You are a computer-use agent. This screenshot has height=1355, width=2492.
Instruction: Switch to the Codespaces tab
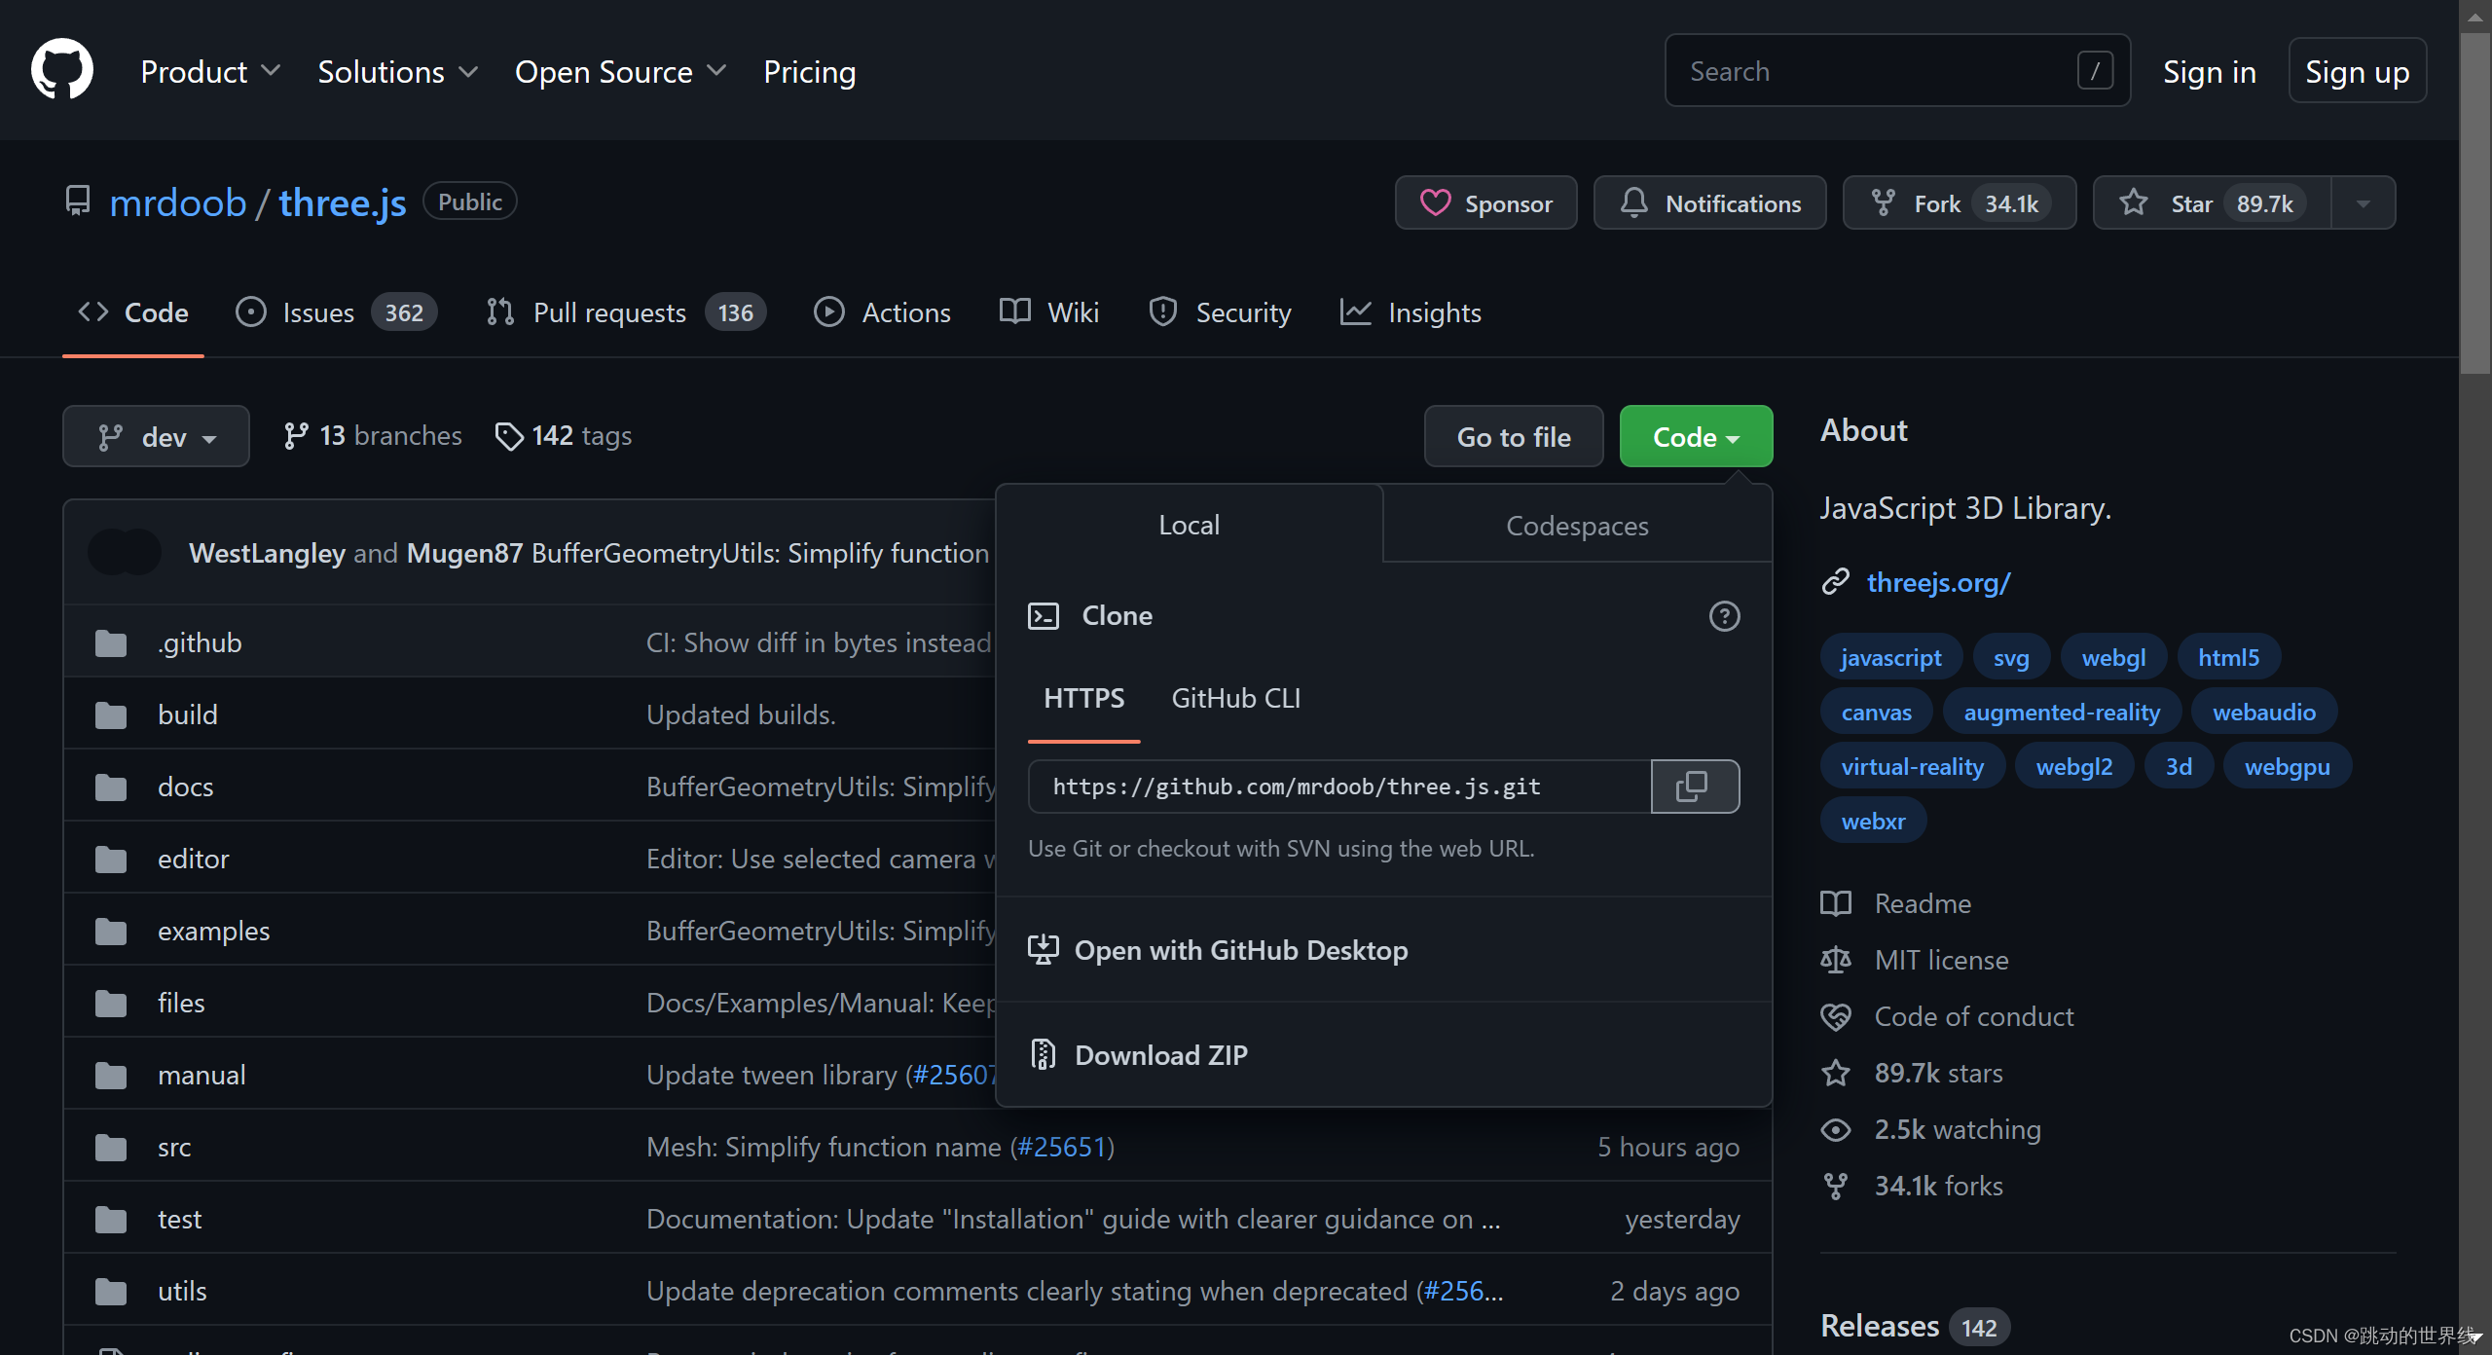(x=1577, y=525)
